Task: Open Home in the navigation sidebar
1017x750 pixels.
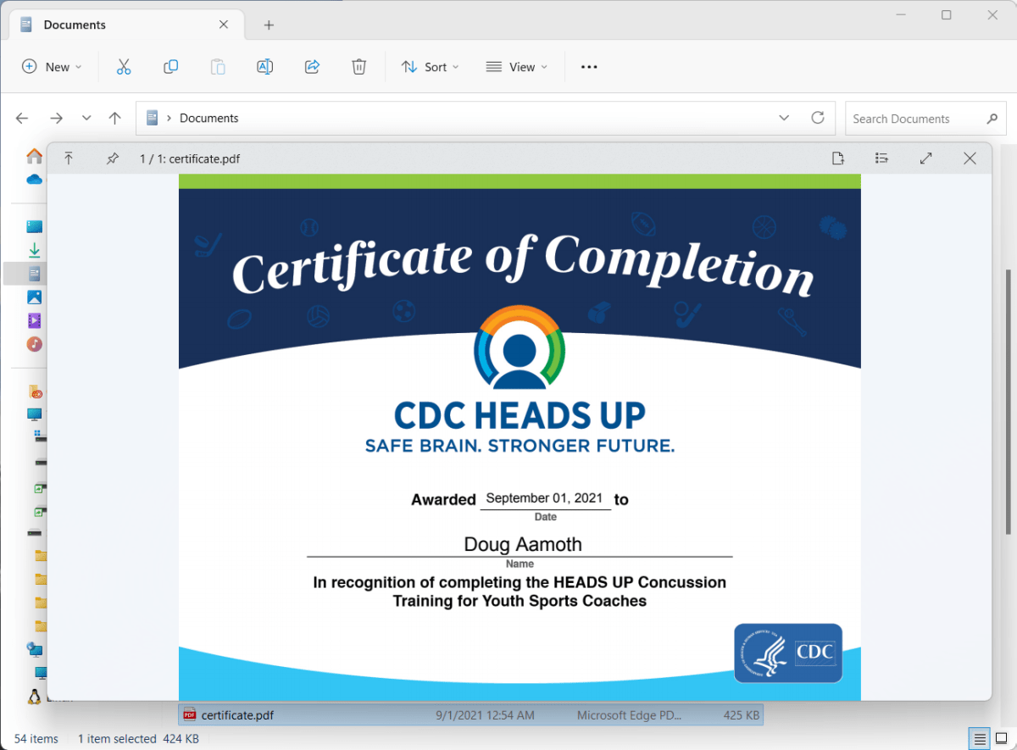Action: [x=34, y=156]
